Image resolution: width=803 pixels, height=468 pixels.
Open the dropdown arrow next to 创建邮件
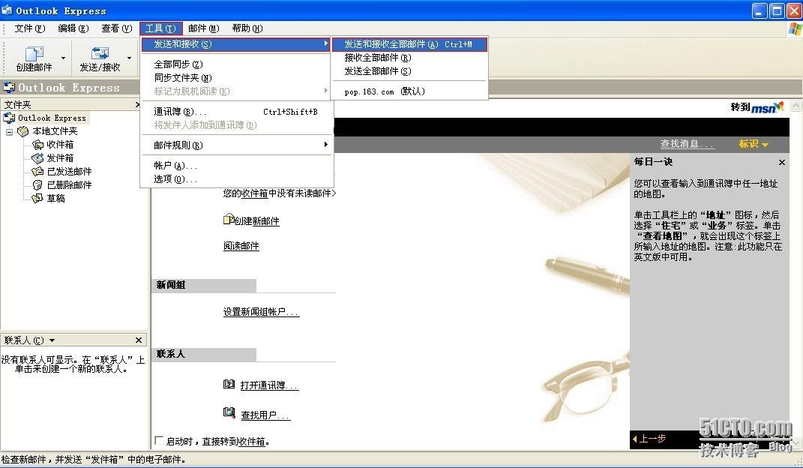point(63,58)
